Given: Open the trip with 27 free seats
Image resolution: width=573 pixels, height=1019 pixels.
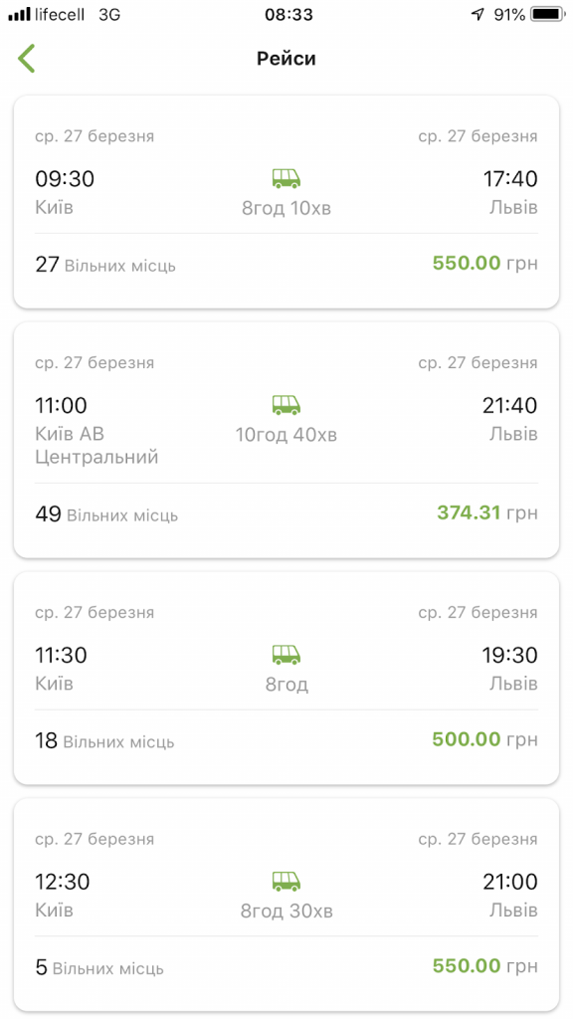Looking at the screenshot, I should click(286, 201).
